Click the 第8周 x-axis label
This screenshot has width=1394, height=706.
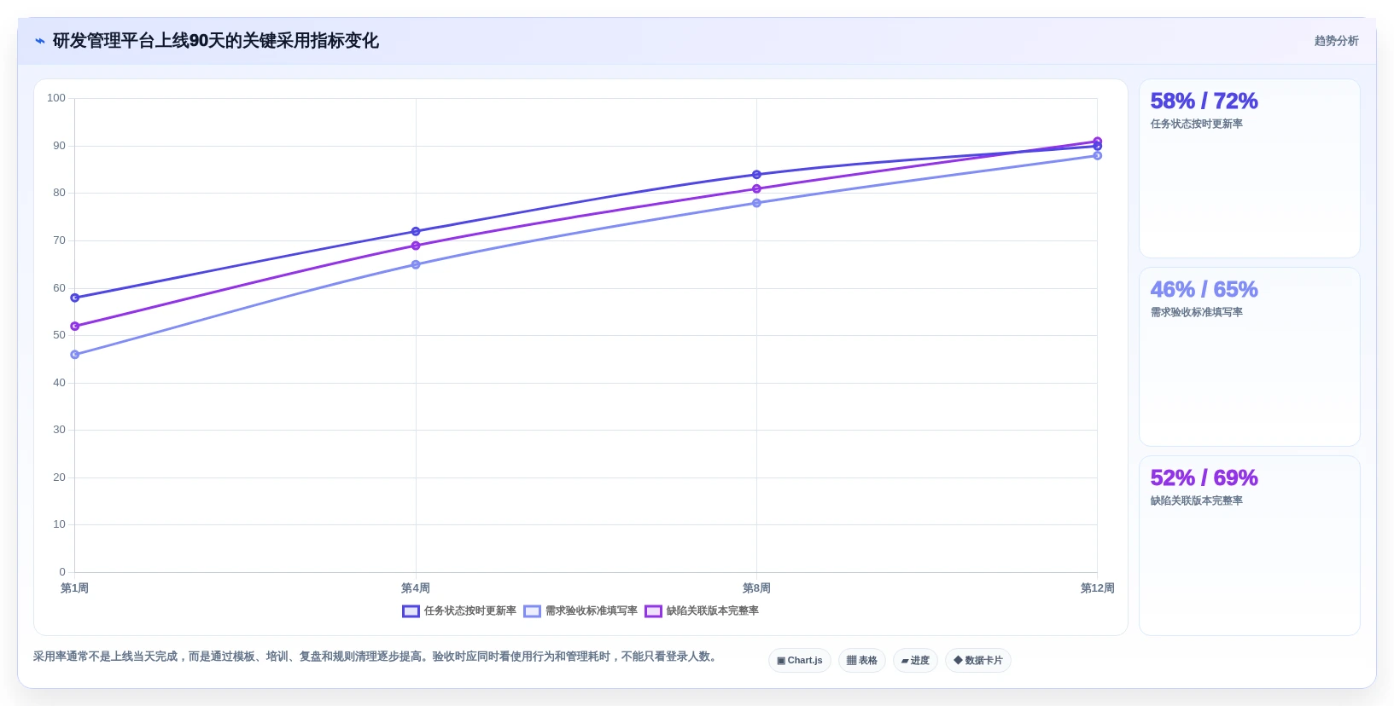(756, 588)
